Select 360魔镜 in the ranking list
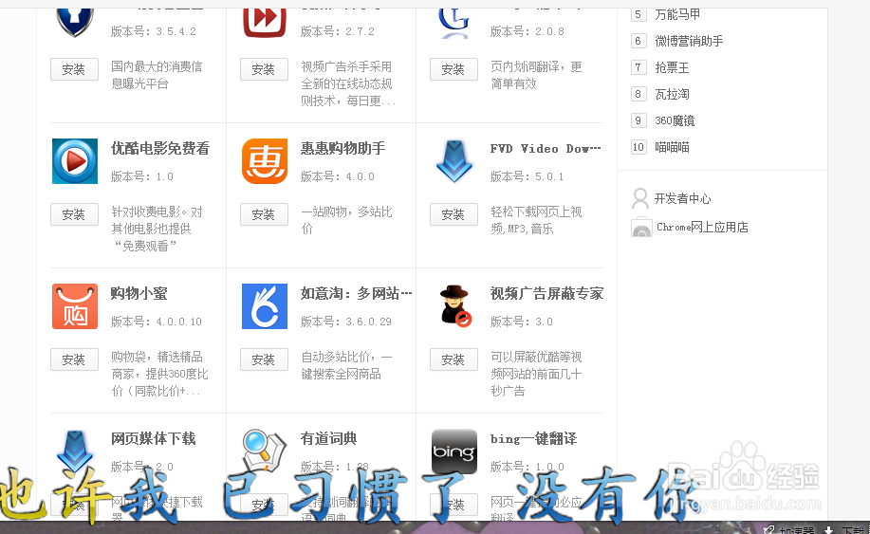 point(675,120)
